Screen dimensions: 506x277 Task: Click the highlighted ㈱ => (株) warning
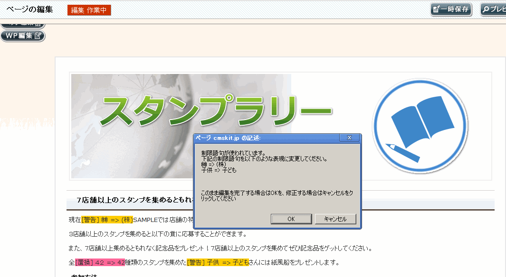click(x=107, y=220)
